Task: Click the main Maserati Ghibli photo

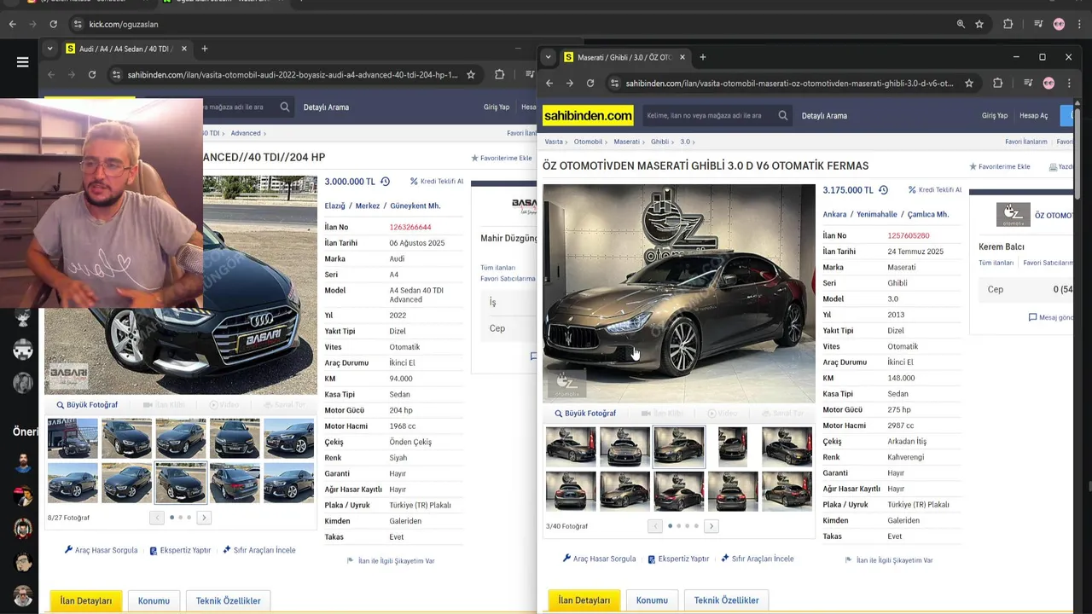Action: (x=679, y=293)
